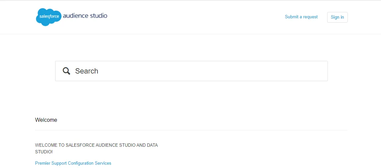Image resolution: width=381 pixels, height=168 pixels.
Task: Click the right end of search box
Action: 319,71
